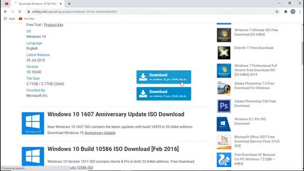
Task: Click the "Microsoft Inc." text
Action: coord(37,95)
